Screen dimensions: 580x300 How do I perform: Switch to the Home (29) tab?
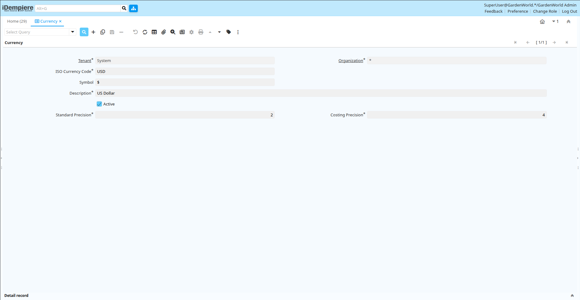pos(17,21)
